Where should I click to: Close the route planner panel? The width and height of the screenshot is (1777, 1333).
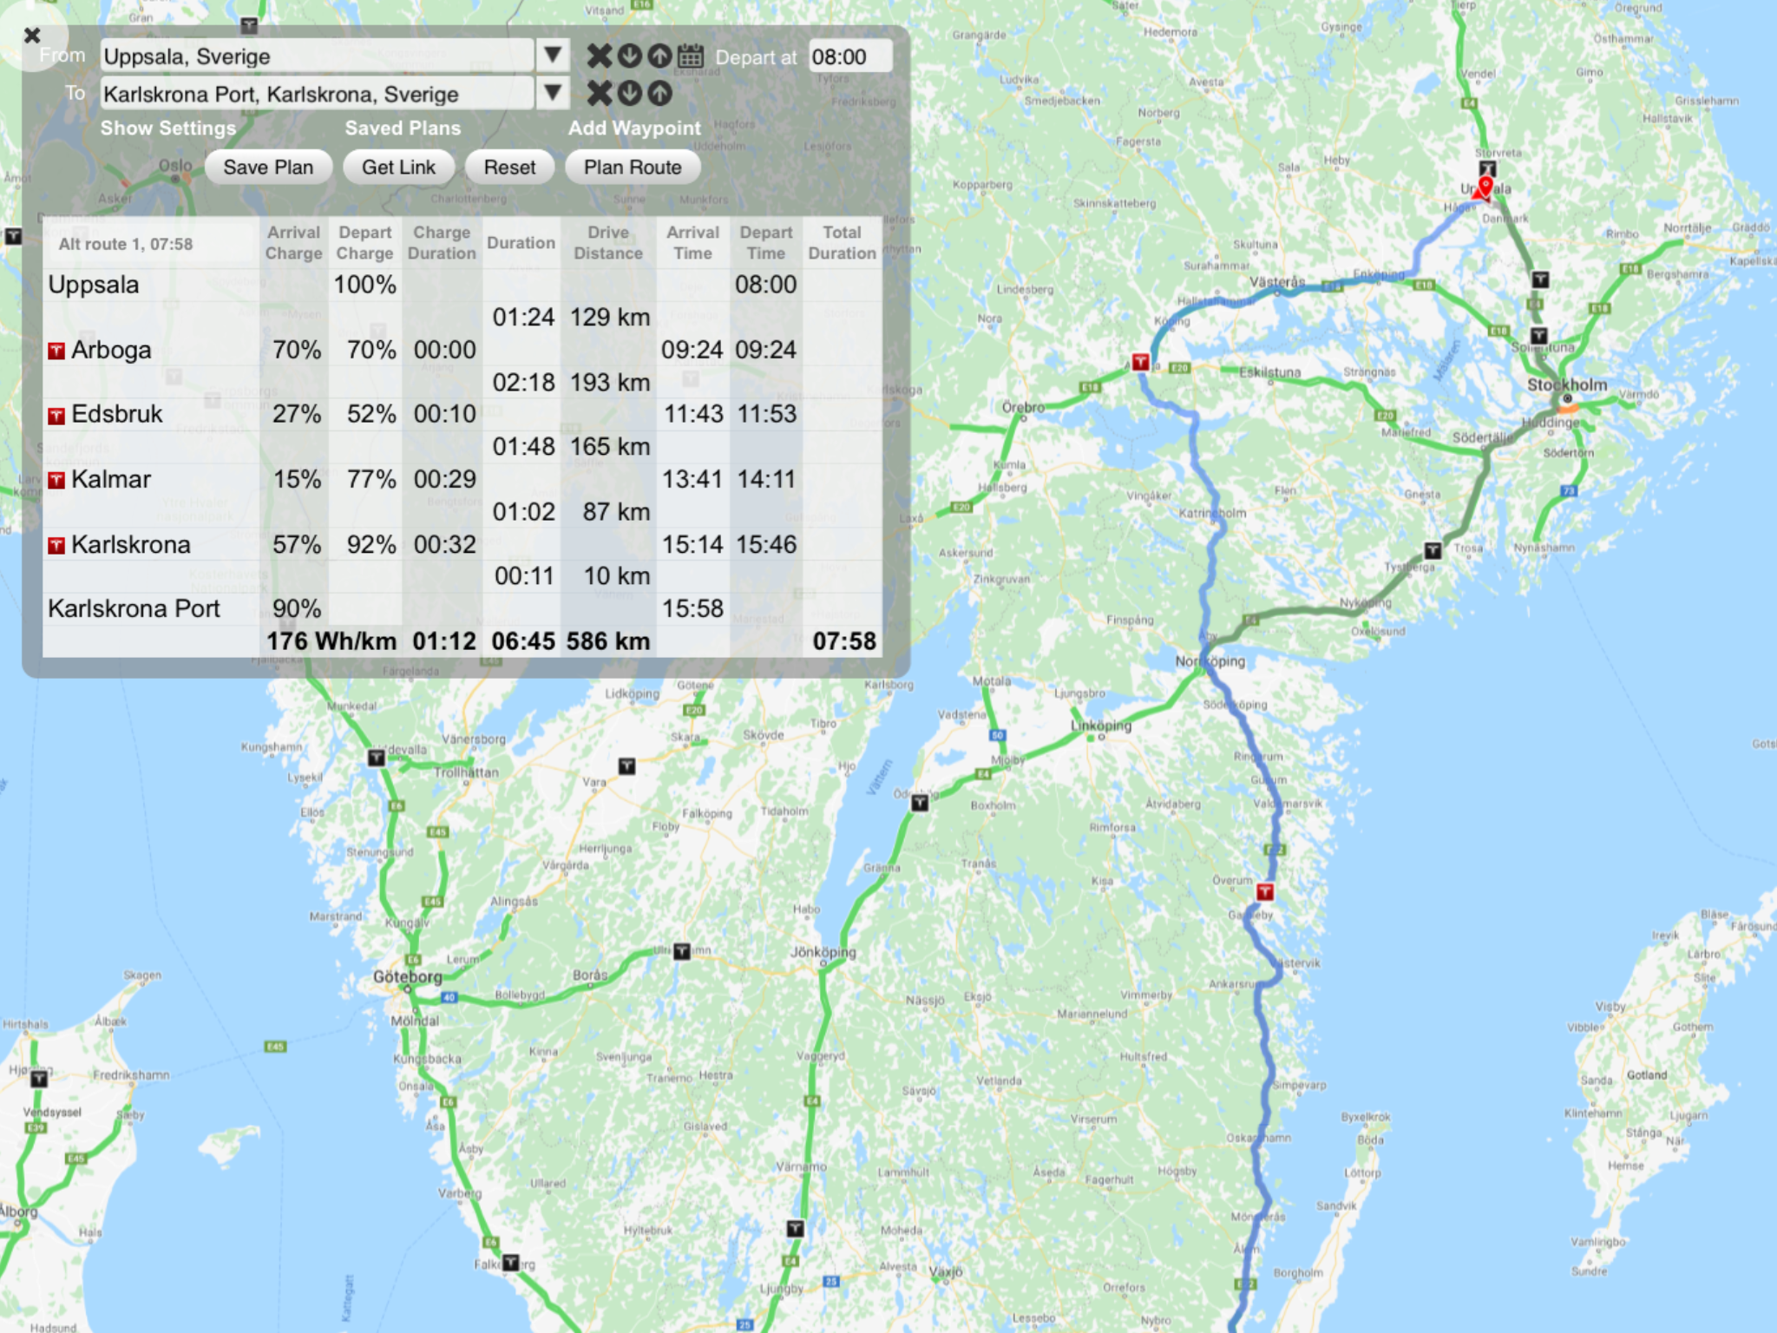tap(32, 36)
